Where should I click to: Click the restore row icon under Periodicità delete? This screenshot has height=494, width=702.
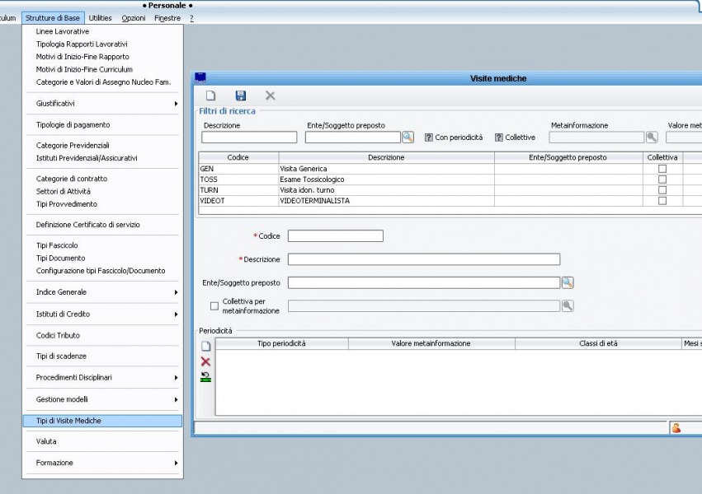206,377
